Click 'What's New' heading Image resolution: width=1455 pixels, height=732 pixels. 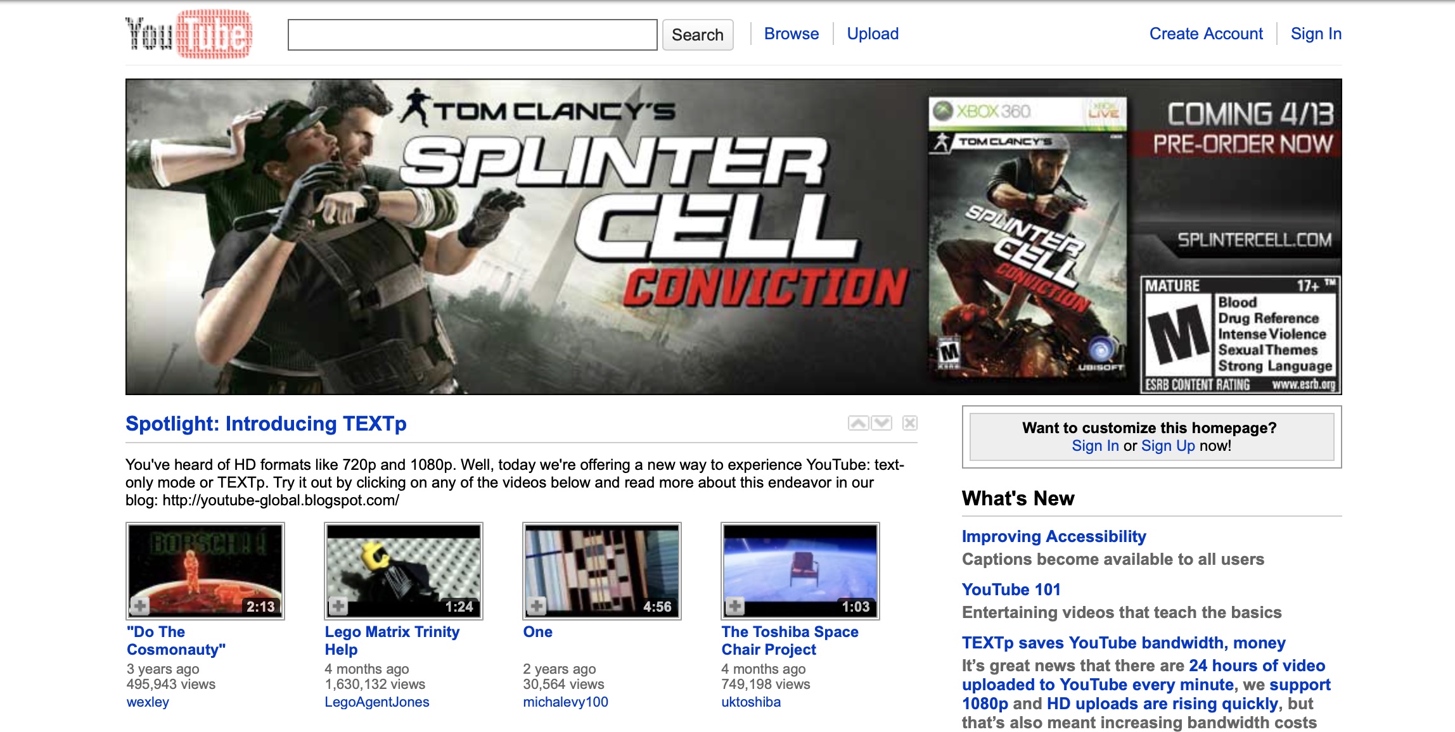tap(1018, 498)
